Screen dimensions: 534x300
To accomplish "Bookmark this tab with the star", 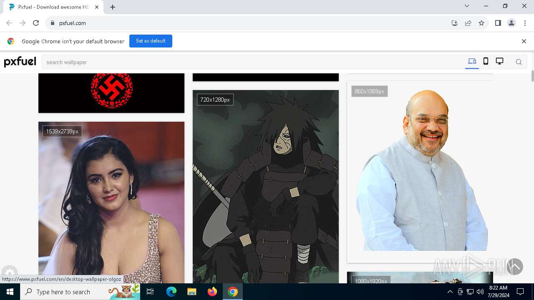I will 481,23.
